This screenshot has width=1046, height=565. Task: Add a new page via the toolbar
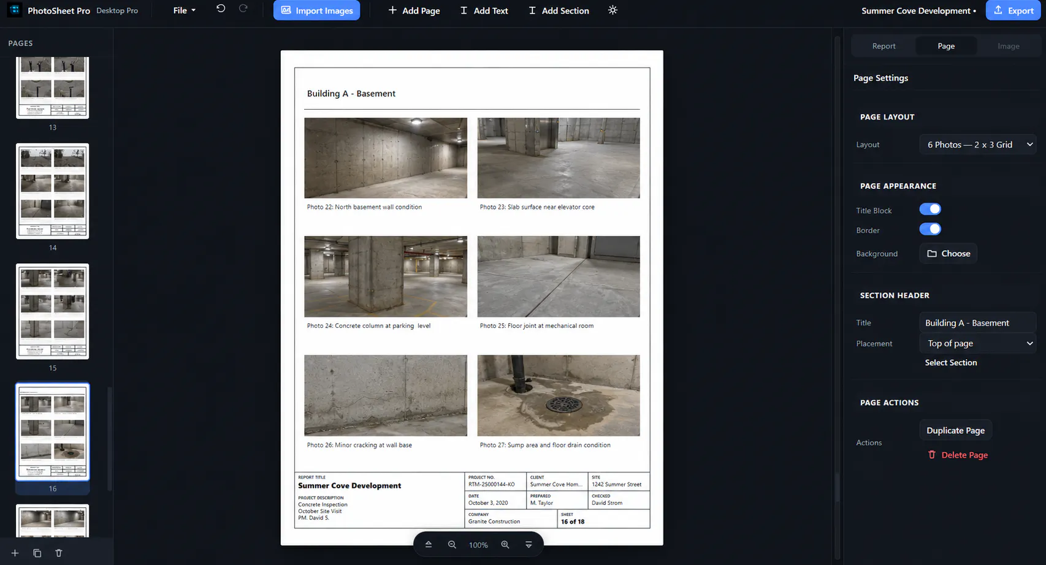[414, 10]
